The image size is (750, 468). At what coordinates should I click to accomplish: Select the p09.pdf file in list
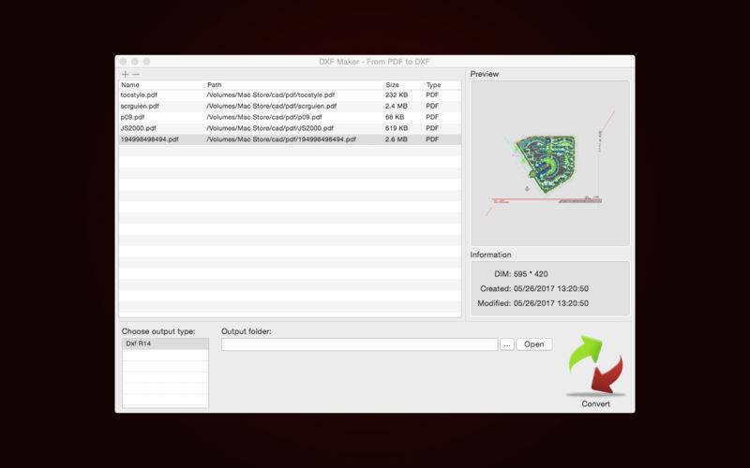[x=290, y=117]
